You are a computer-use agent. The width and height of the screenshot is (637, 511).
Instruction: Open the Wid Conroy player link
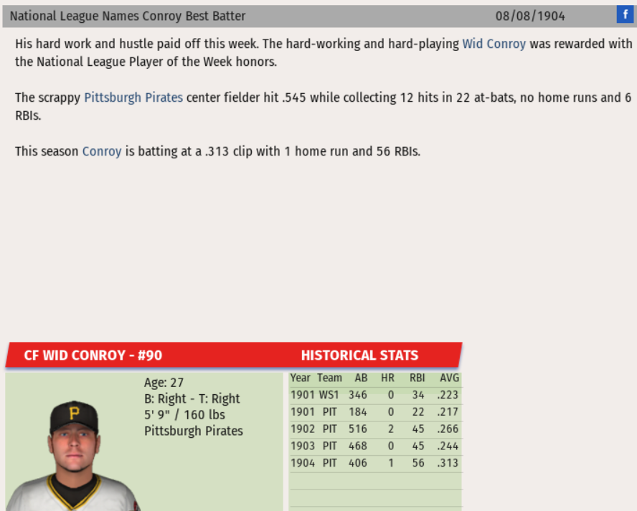pyautogui.click(x=494, y=44)
